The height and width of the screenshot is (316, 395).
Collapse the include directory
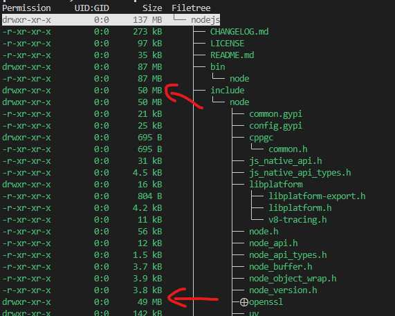point(227,91)
